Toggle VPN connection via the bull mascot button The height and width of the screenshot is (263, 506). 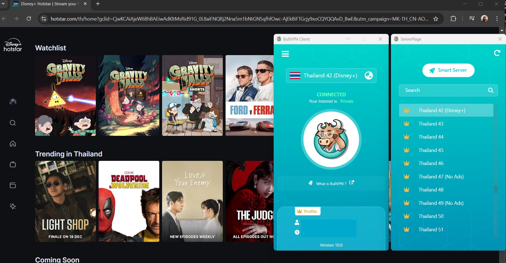(331, 139)
